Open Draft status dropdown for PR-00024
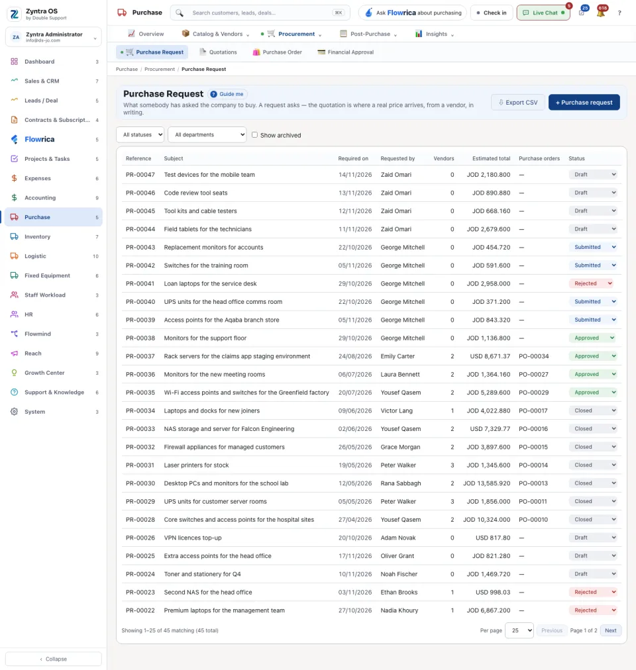The image size is (636, 670). point(593,574)
